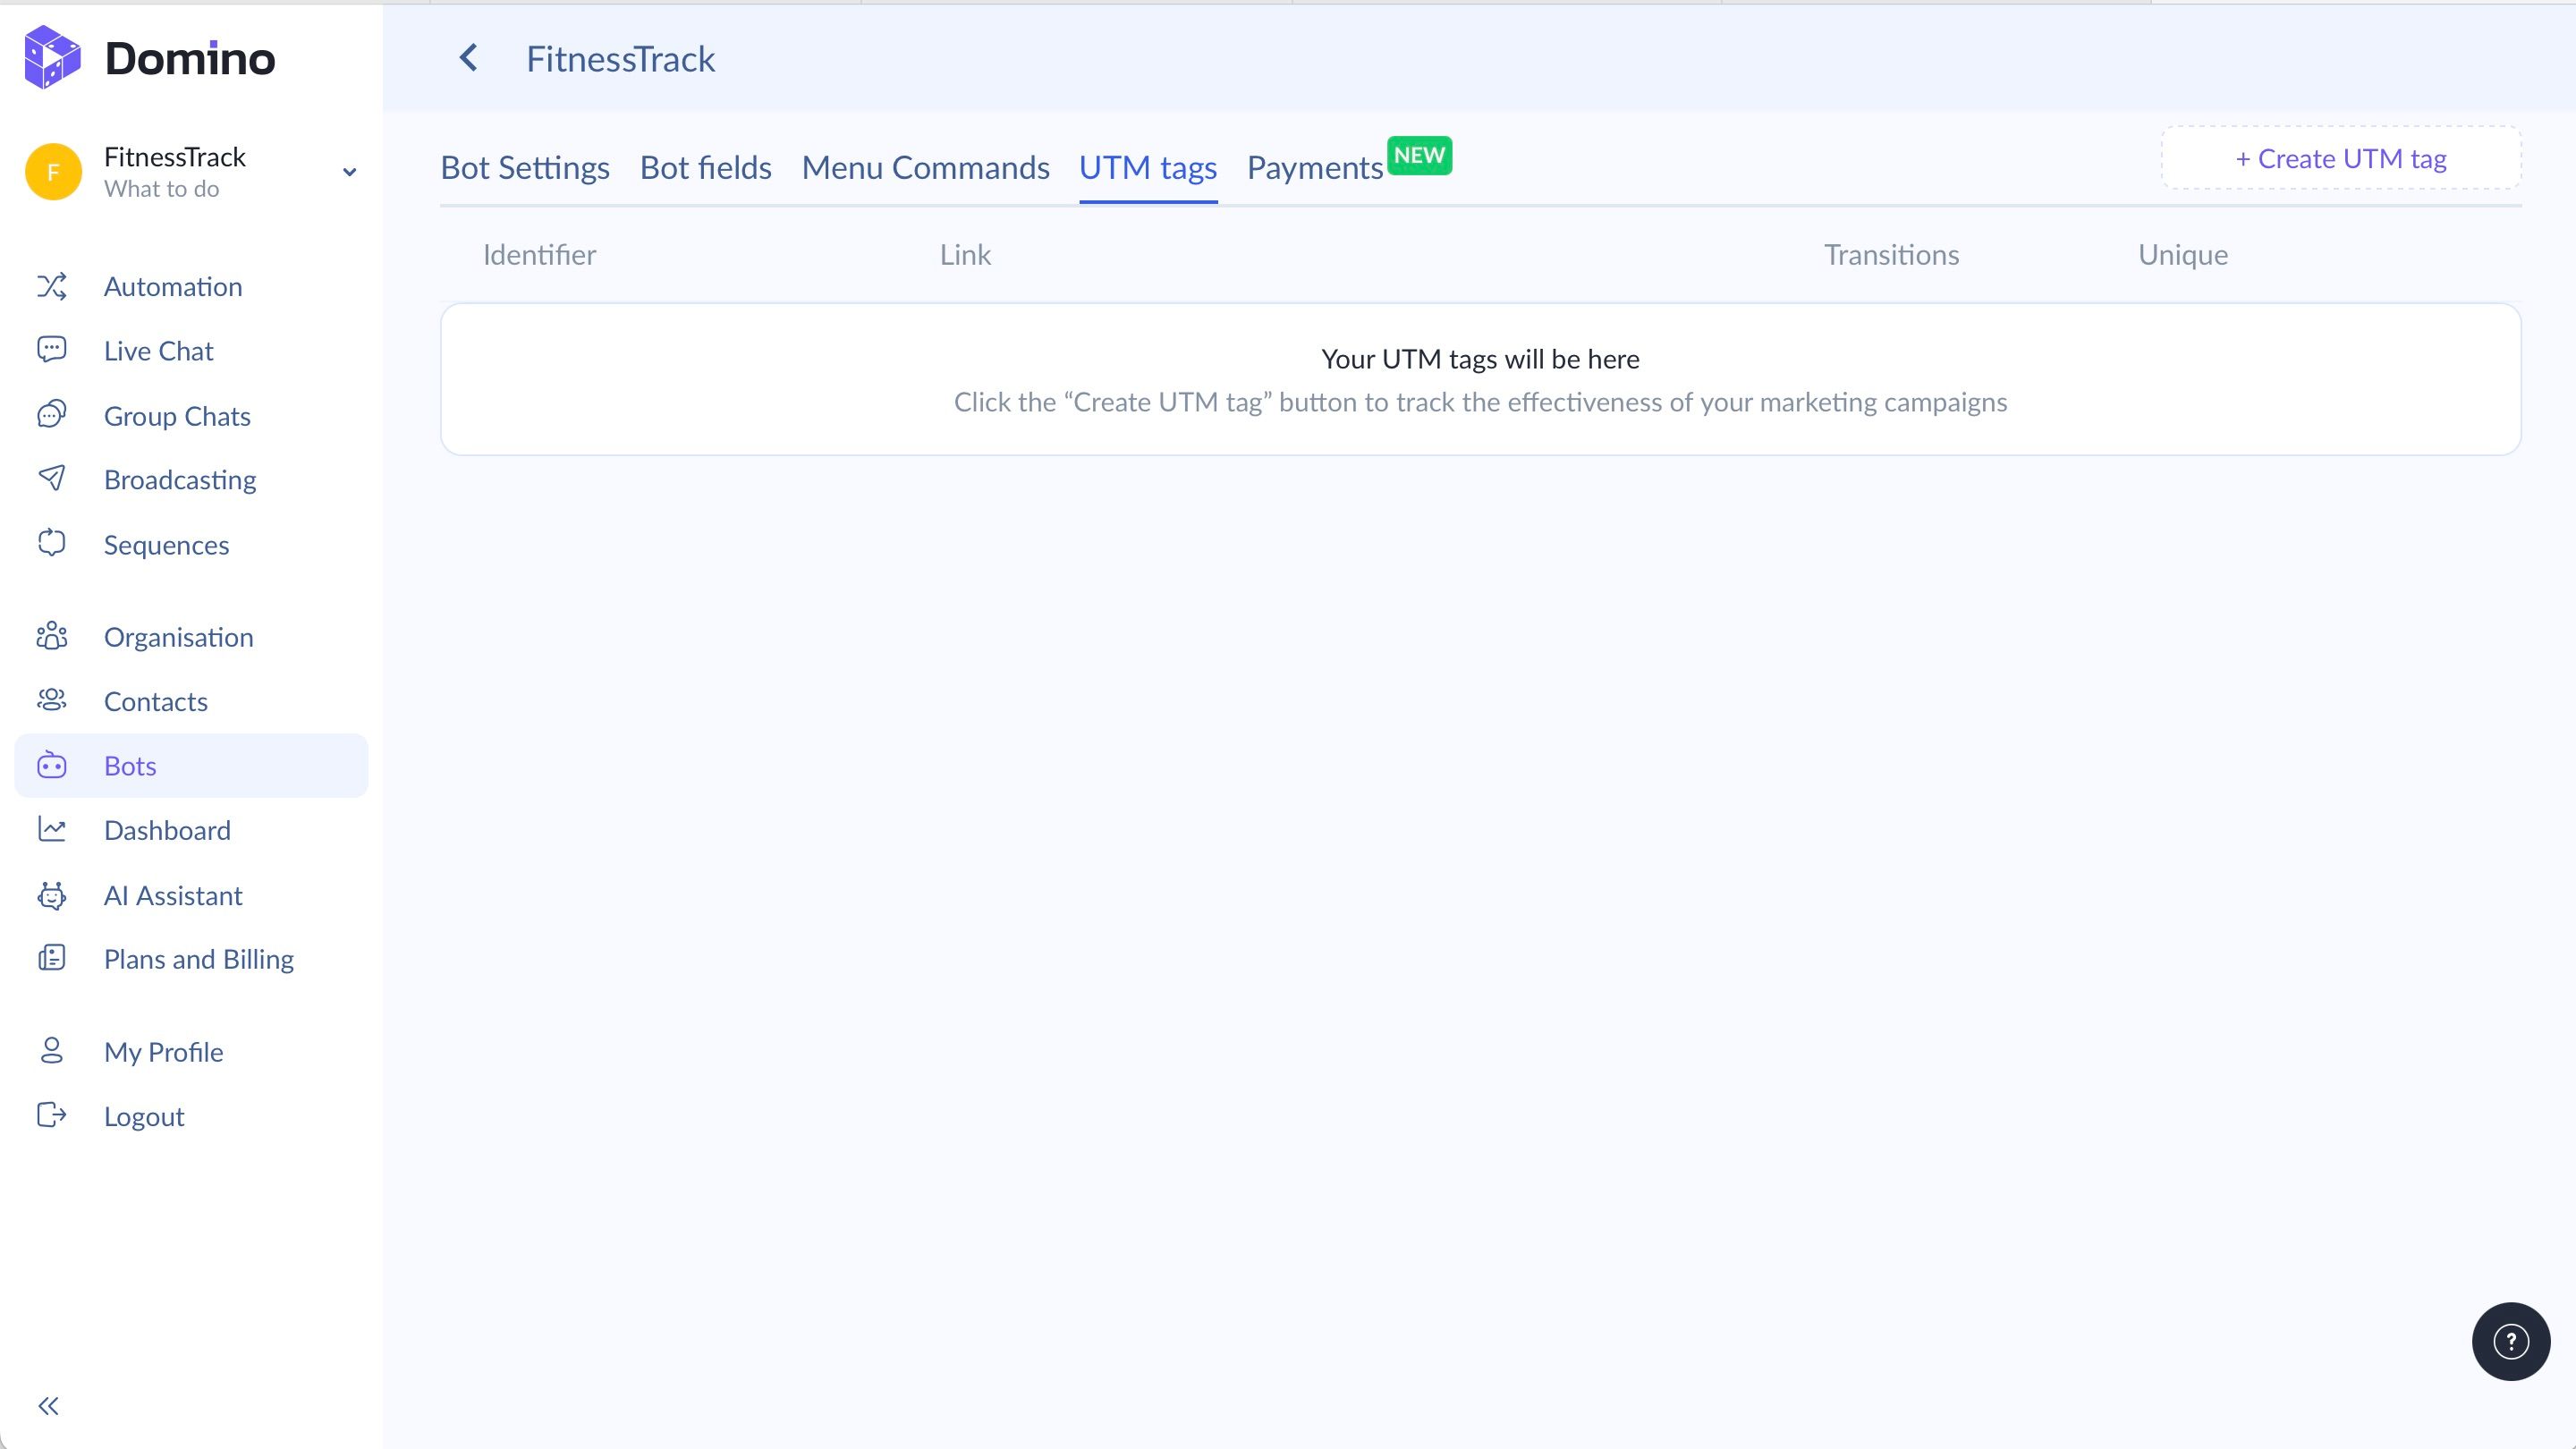Click the Logout door icon

click(52, 1115)
